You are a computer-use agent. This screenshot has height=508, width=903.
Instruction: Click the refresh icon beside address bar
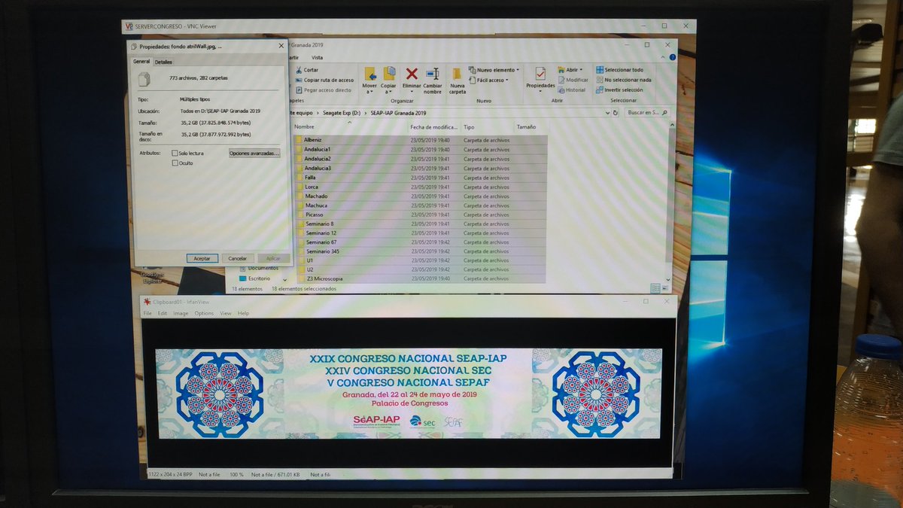click(x=616, y=112)
